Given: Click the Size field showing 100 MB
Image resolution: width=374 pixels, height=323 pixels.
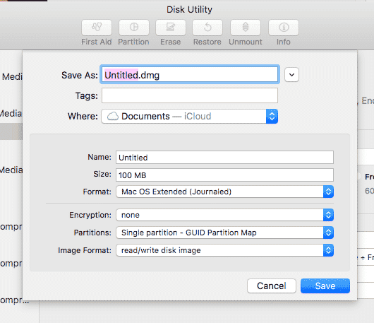Looking at the screenshot, I should pos(224,175).
